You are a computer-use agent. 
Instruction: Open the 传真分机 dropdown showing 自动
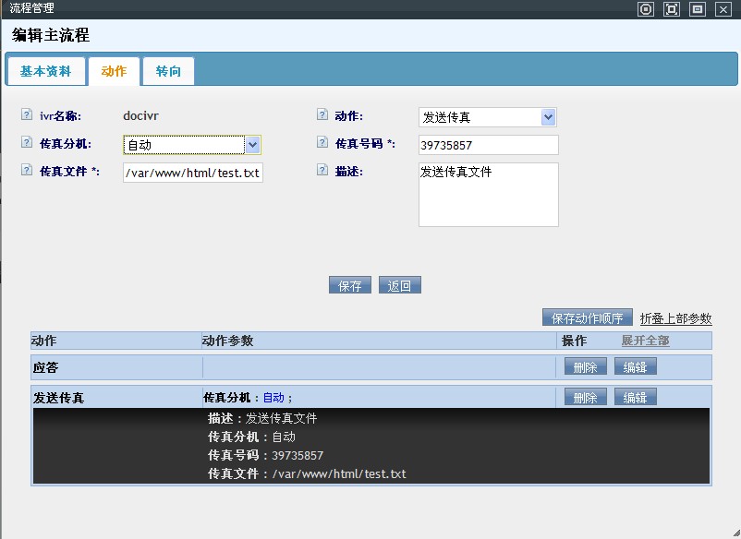(192, 145)
